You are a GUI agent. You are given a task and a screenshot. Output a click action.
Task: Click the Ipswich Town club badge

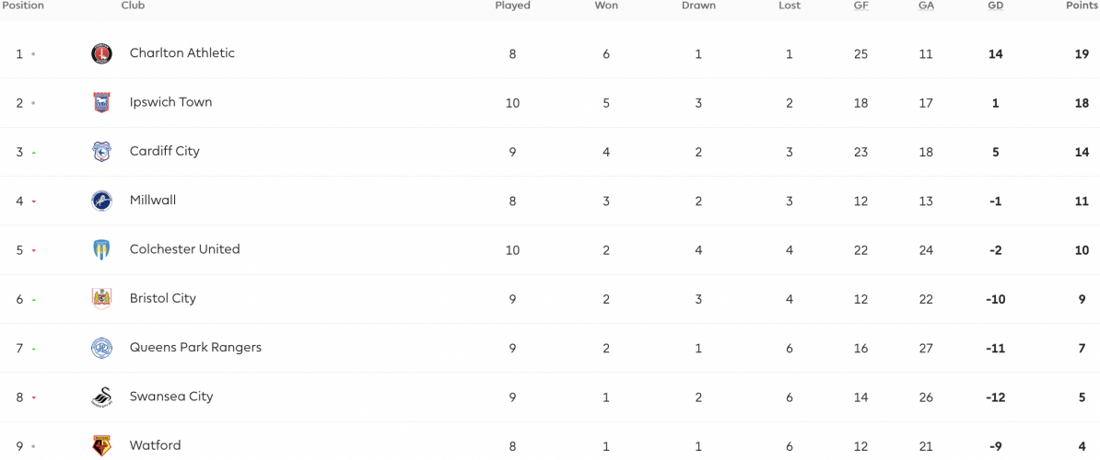coord(101,103)
